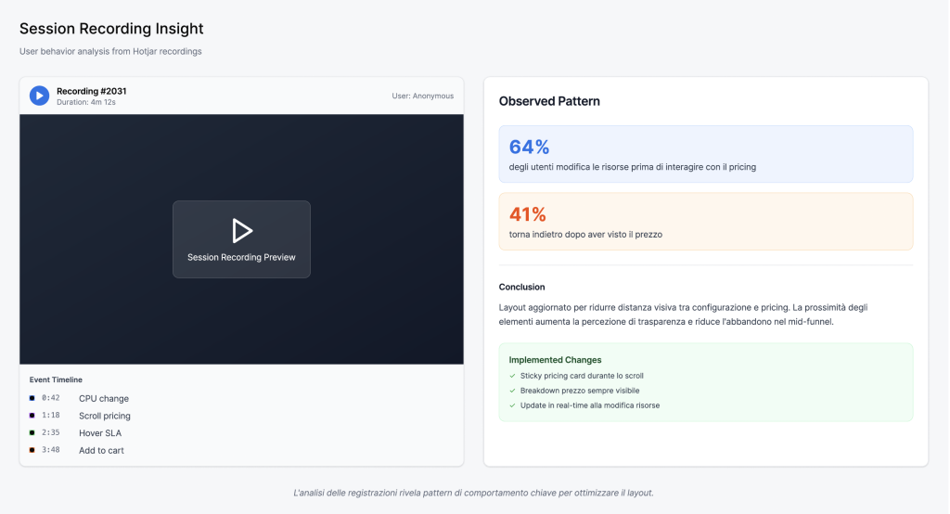Click the 41% statistic

527,214
